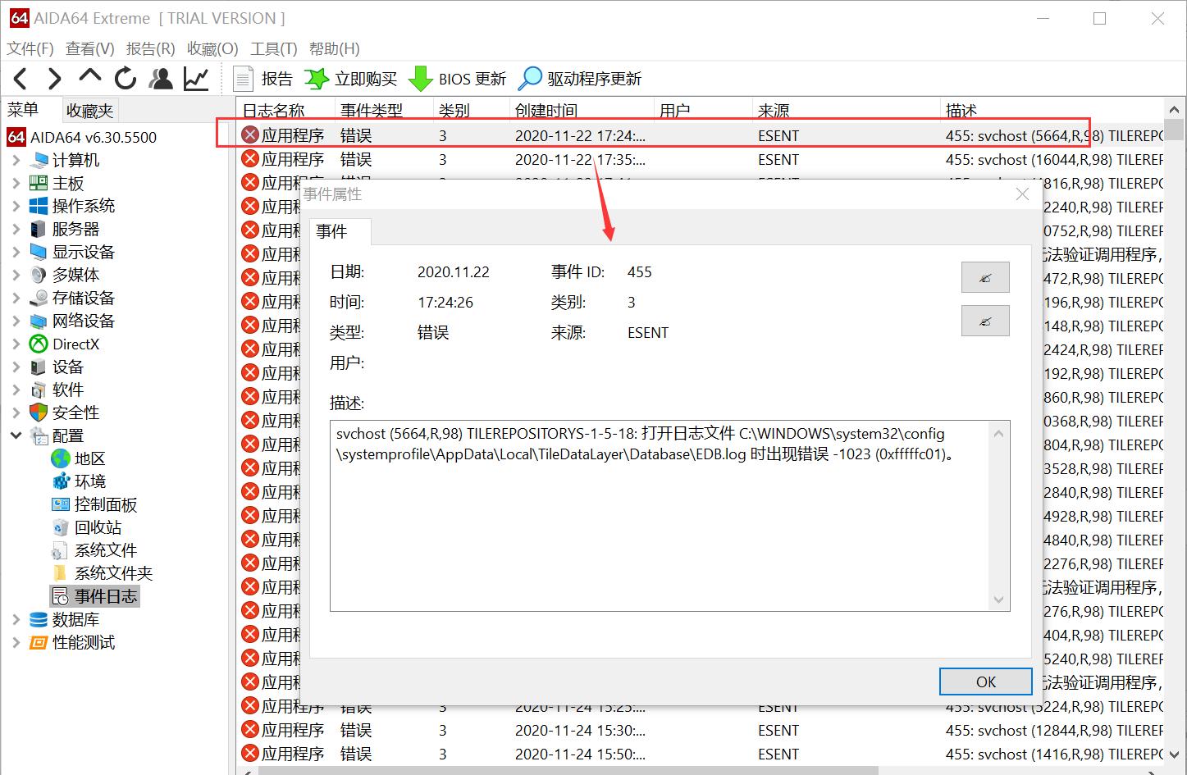Open the 报告(R) menu
This screenshot has width=1187, height=775.
click(151, 48)
